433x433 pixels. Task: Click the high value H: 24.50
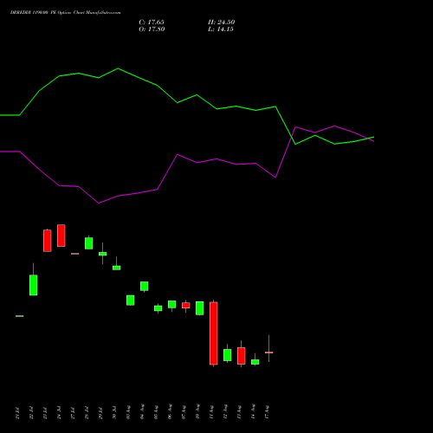pos(222,23)
